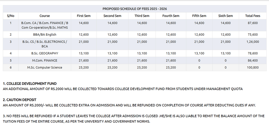Select the 'B.Sc. GEOGRAPHY' course row
This screenshot has height=125, width=269.
[45, 53]
